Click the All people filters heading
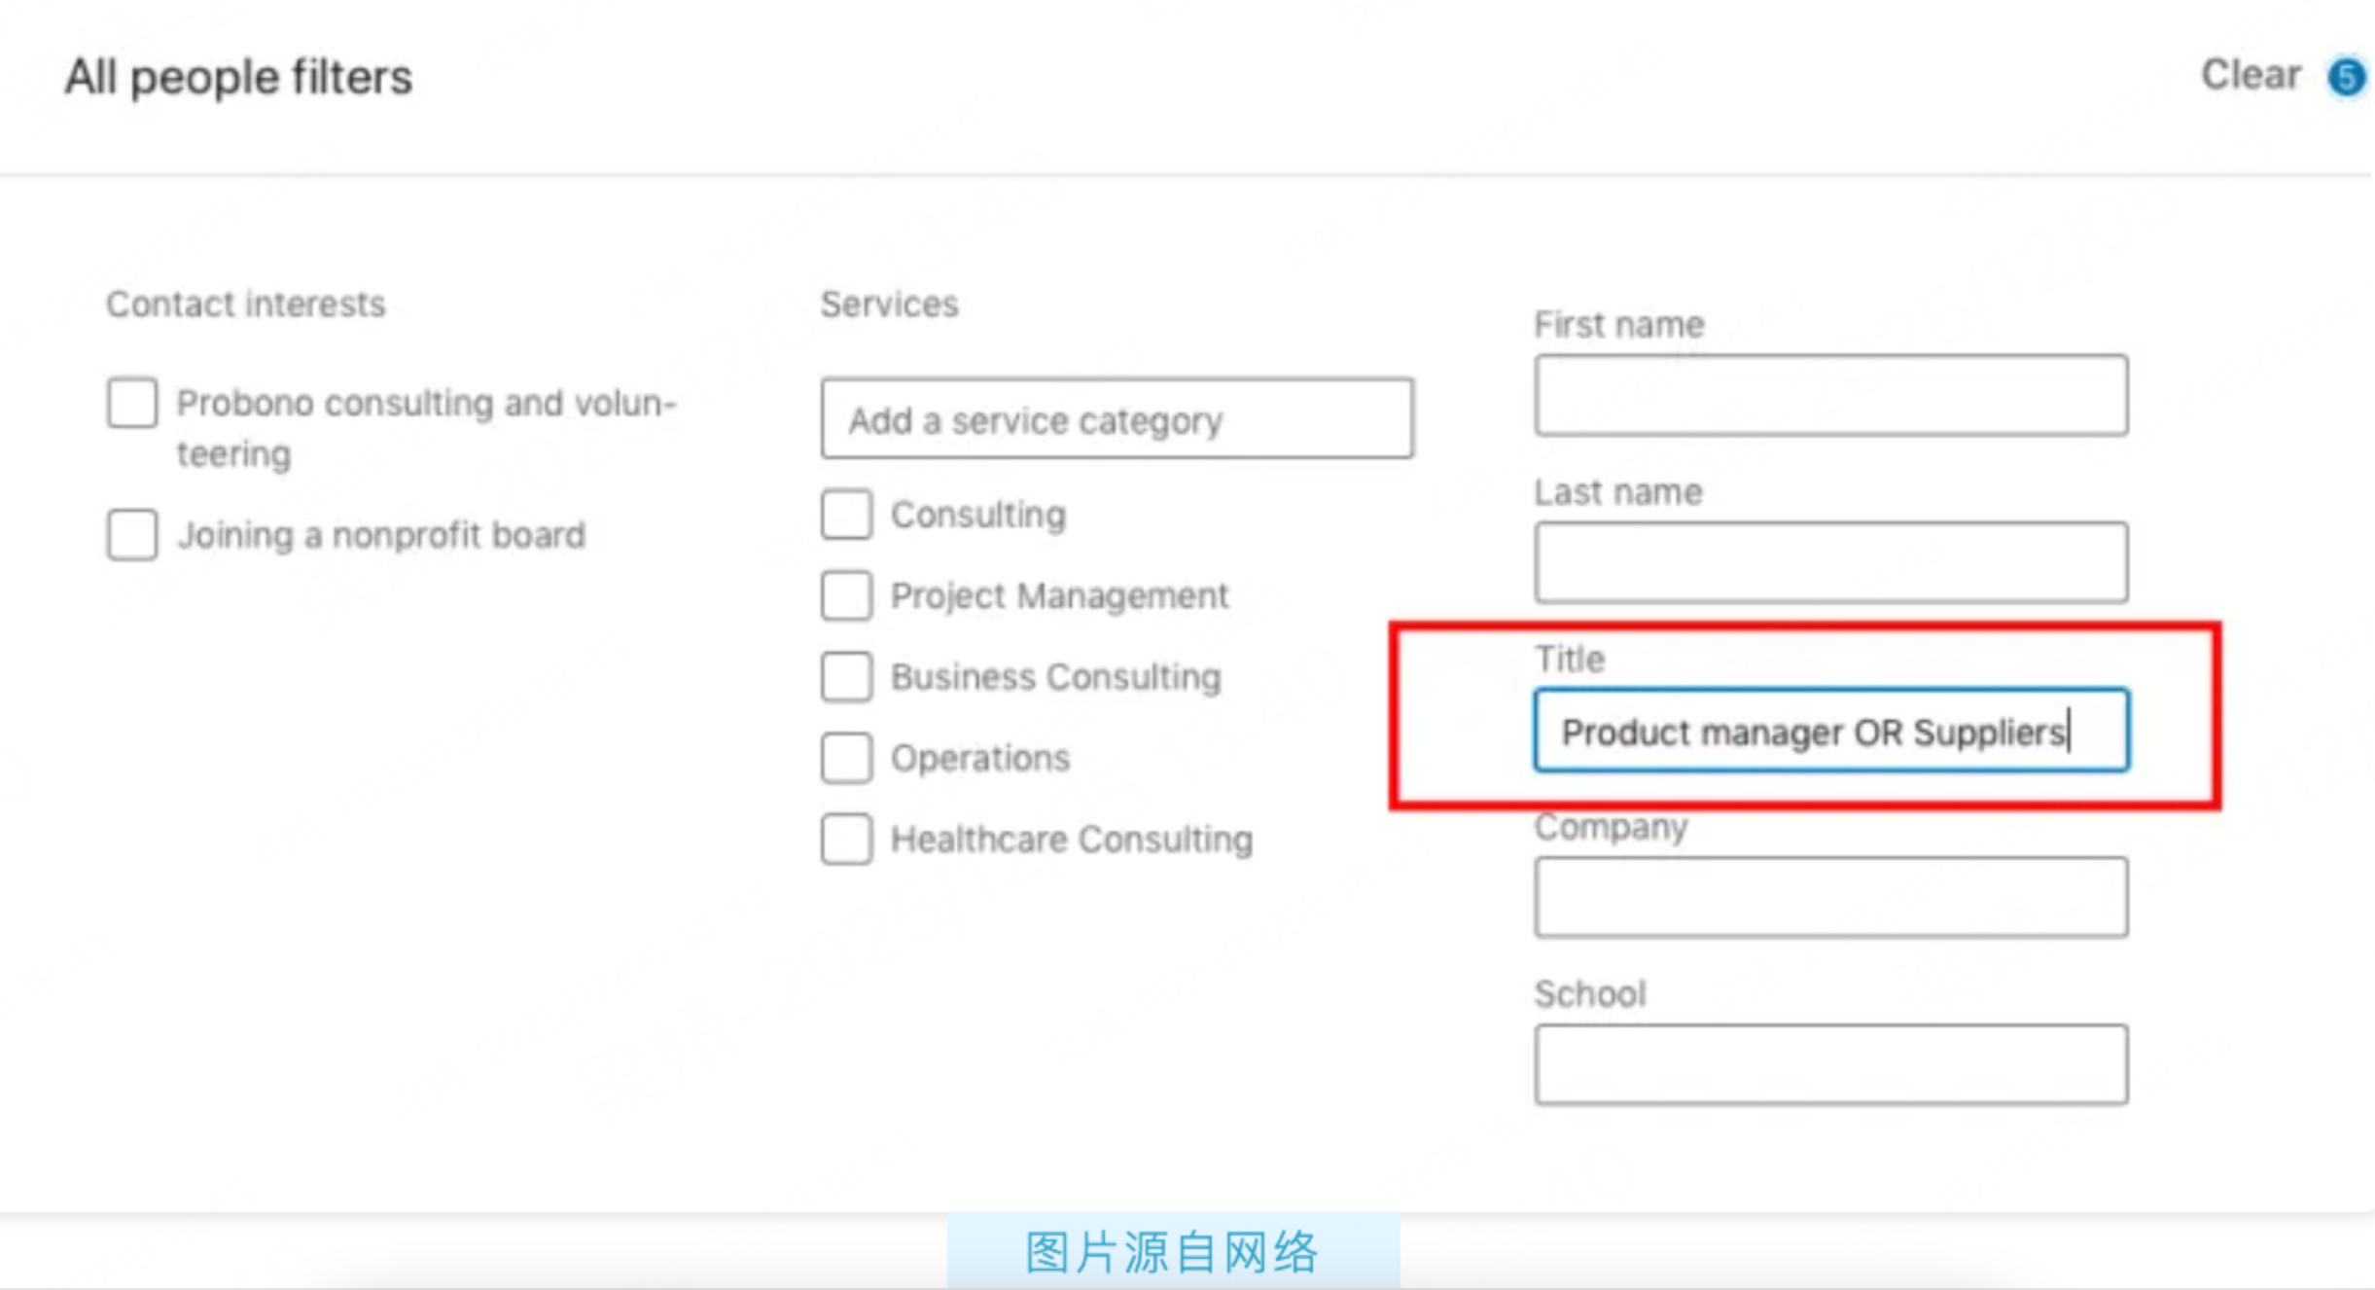 pos(238,77)
